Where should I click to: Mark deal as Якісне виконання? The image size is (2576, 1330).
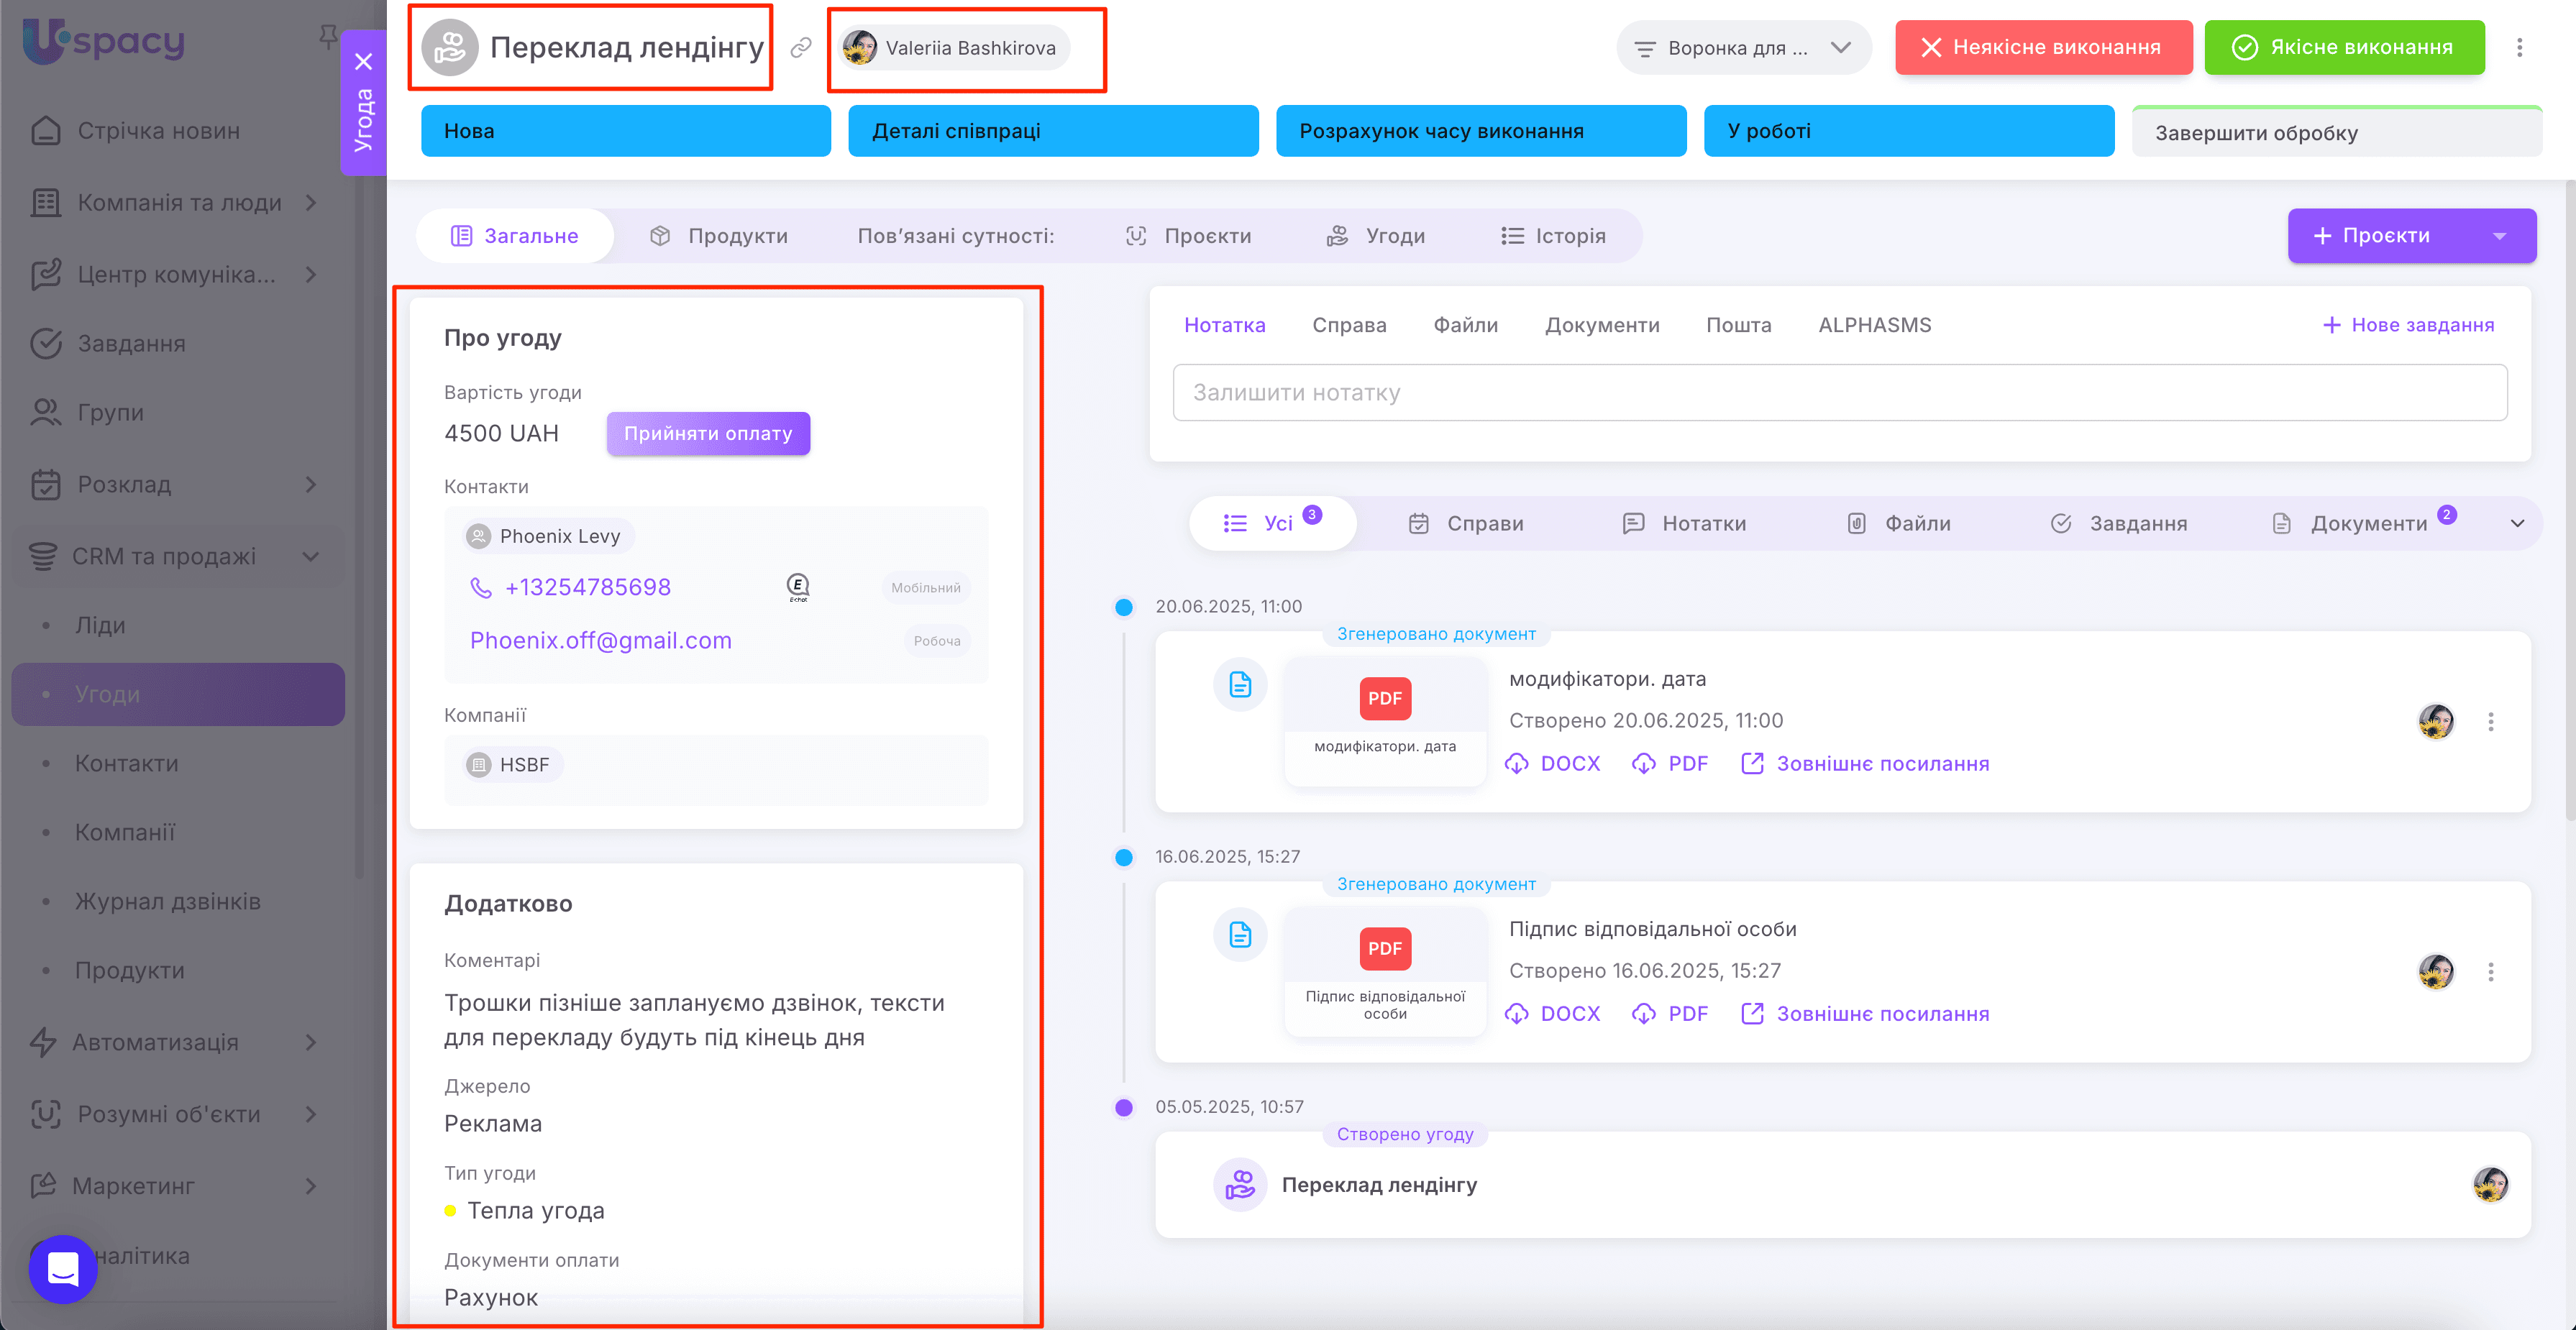pyautogui.click(x=2343, y=48)
